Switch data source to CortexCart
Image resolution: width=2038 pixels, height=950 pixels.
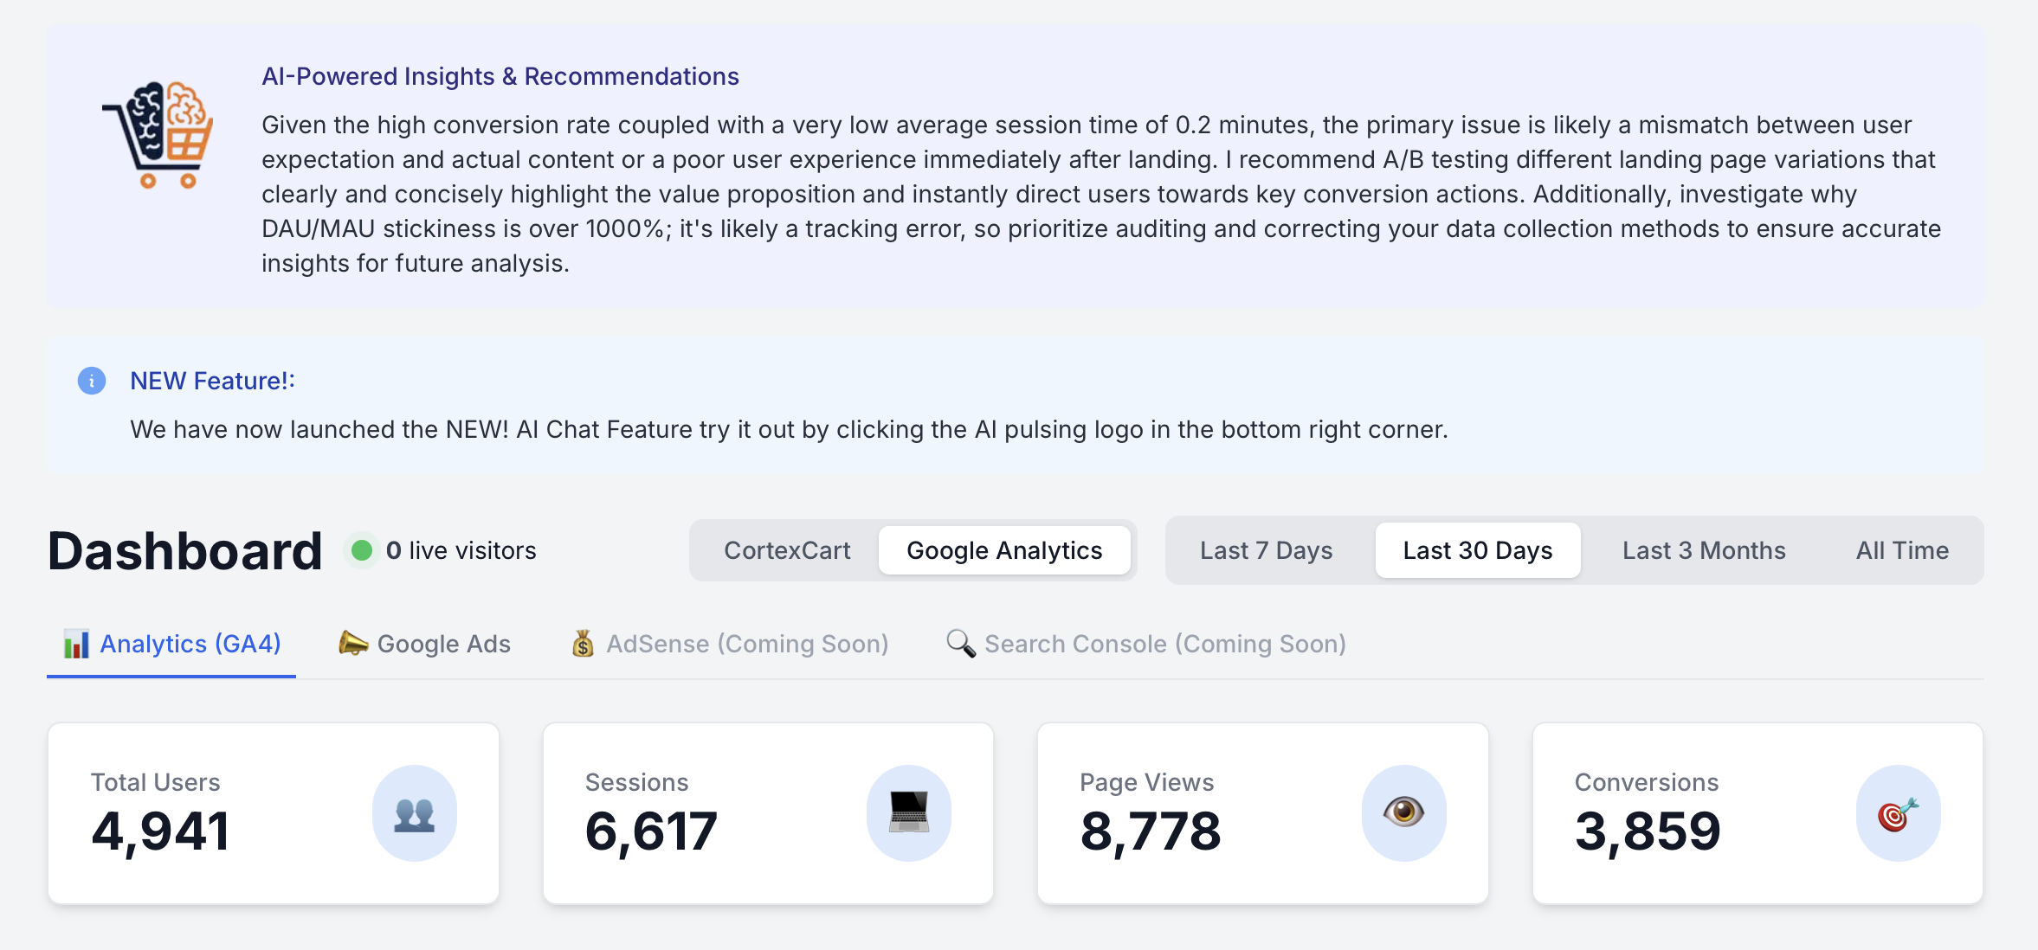787,550
